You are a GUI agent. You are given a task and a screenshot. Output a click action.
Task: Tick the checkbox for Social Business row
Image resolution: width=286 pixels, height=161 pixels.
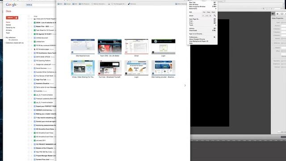(x=29, y=68)
